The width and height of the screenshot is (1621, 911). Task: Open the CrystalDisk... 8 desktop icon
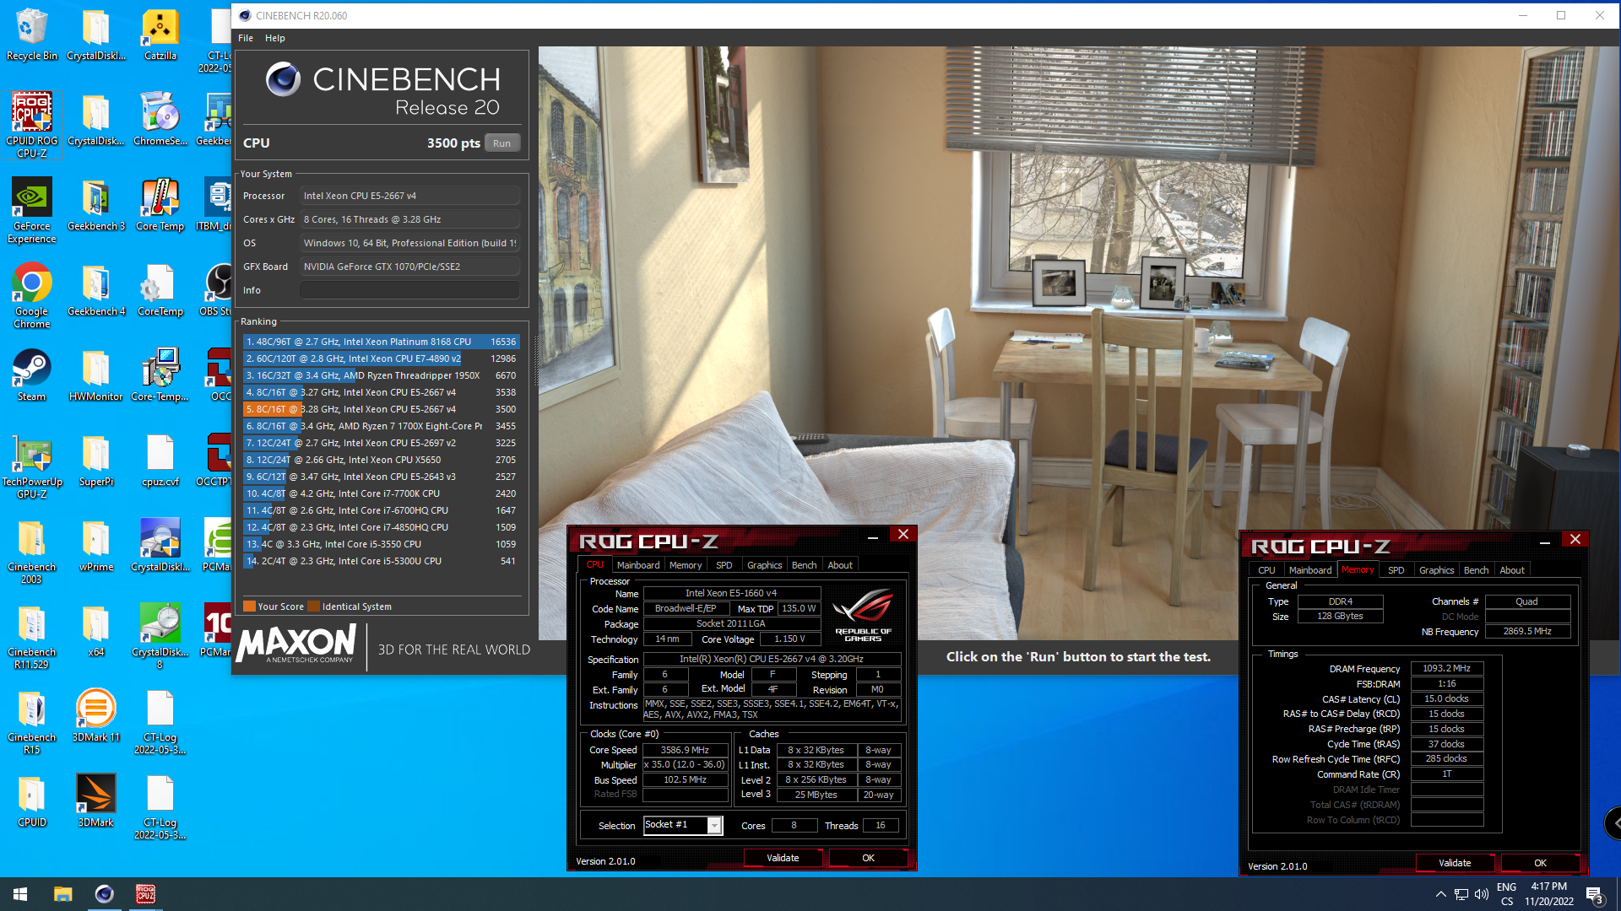point(160,636)
